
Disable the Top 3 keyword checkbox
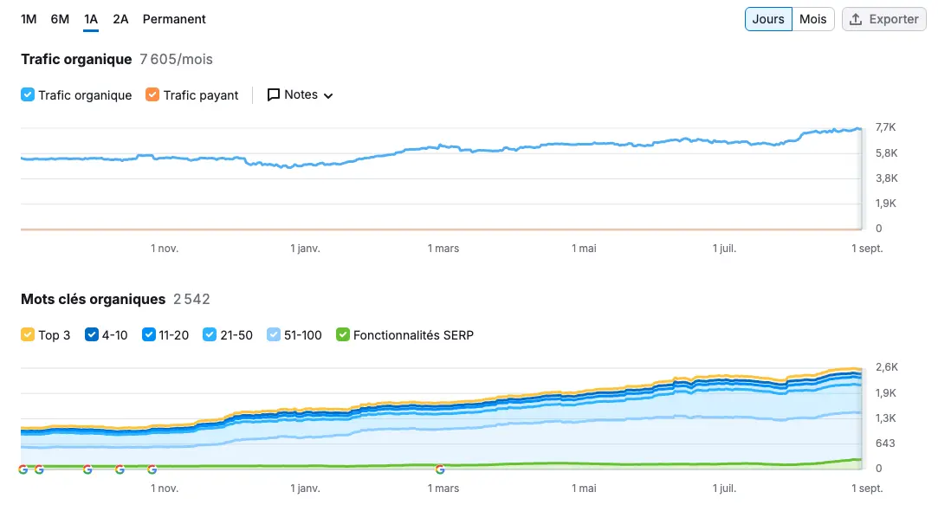tap(28, 334)
